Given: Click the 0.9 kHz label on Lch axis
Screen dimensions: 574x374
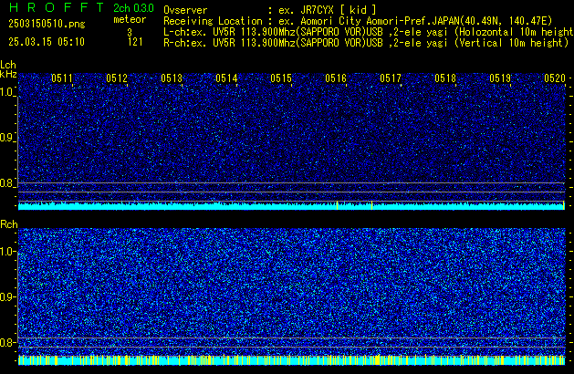Looking at the screenshot, I should point(7,138).
